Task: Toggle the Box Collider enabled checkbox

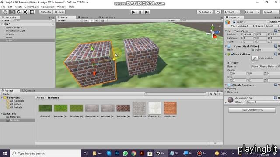Action: pos(232,54)
